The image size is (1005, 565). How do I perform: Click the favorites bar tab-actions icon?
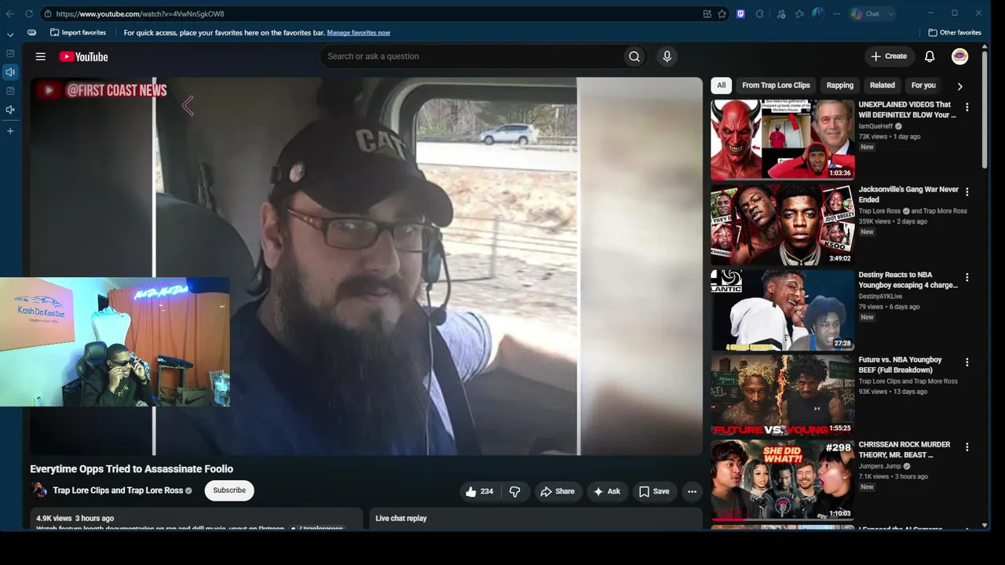point(31,33)
